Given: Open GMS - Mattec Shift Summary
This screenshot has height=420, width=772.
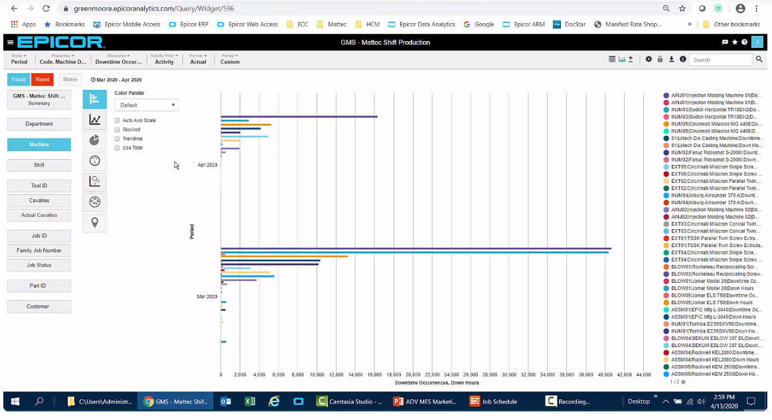Looking at the screenshot, I should click(39, 100).
